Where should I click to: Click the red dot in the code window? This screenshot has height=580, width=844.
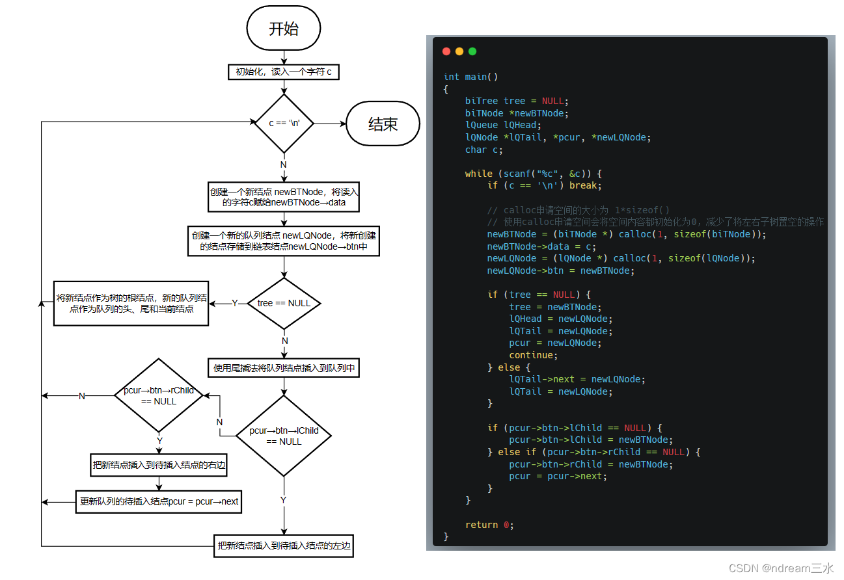[446, 51]
